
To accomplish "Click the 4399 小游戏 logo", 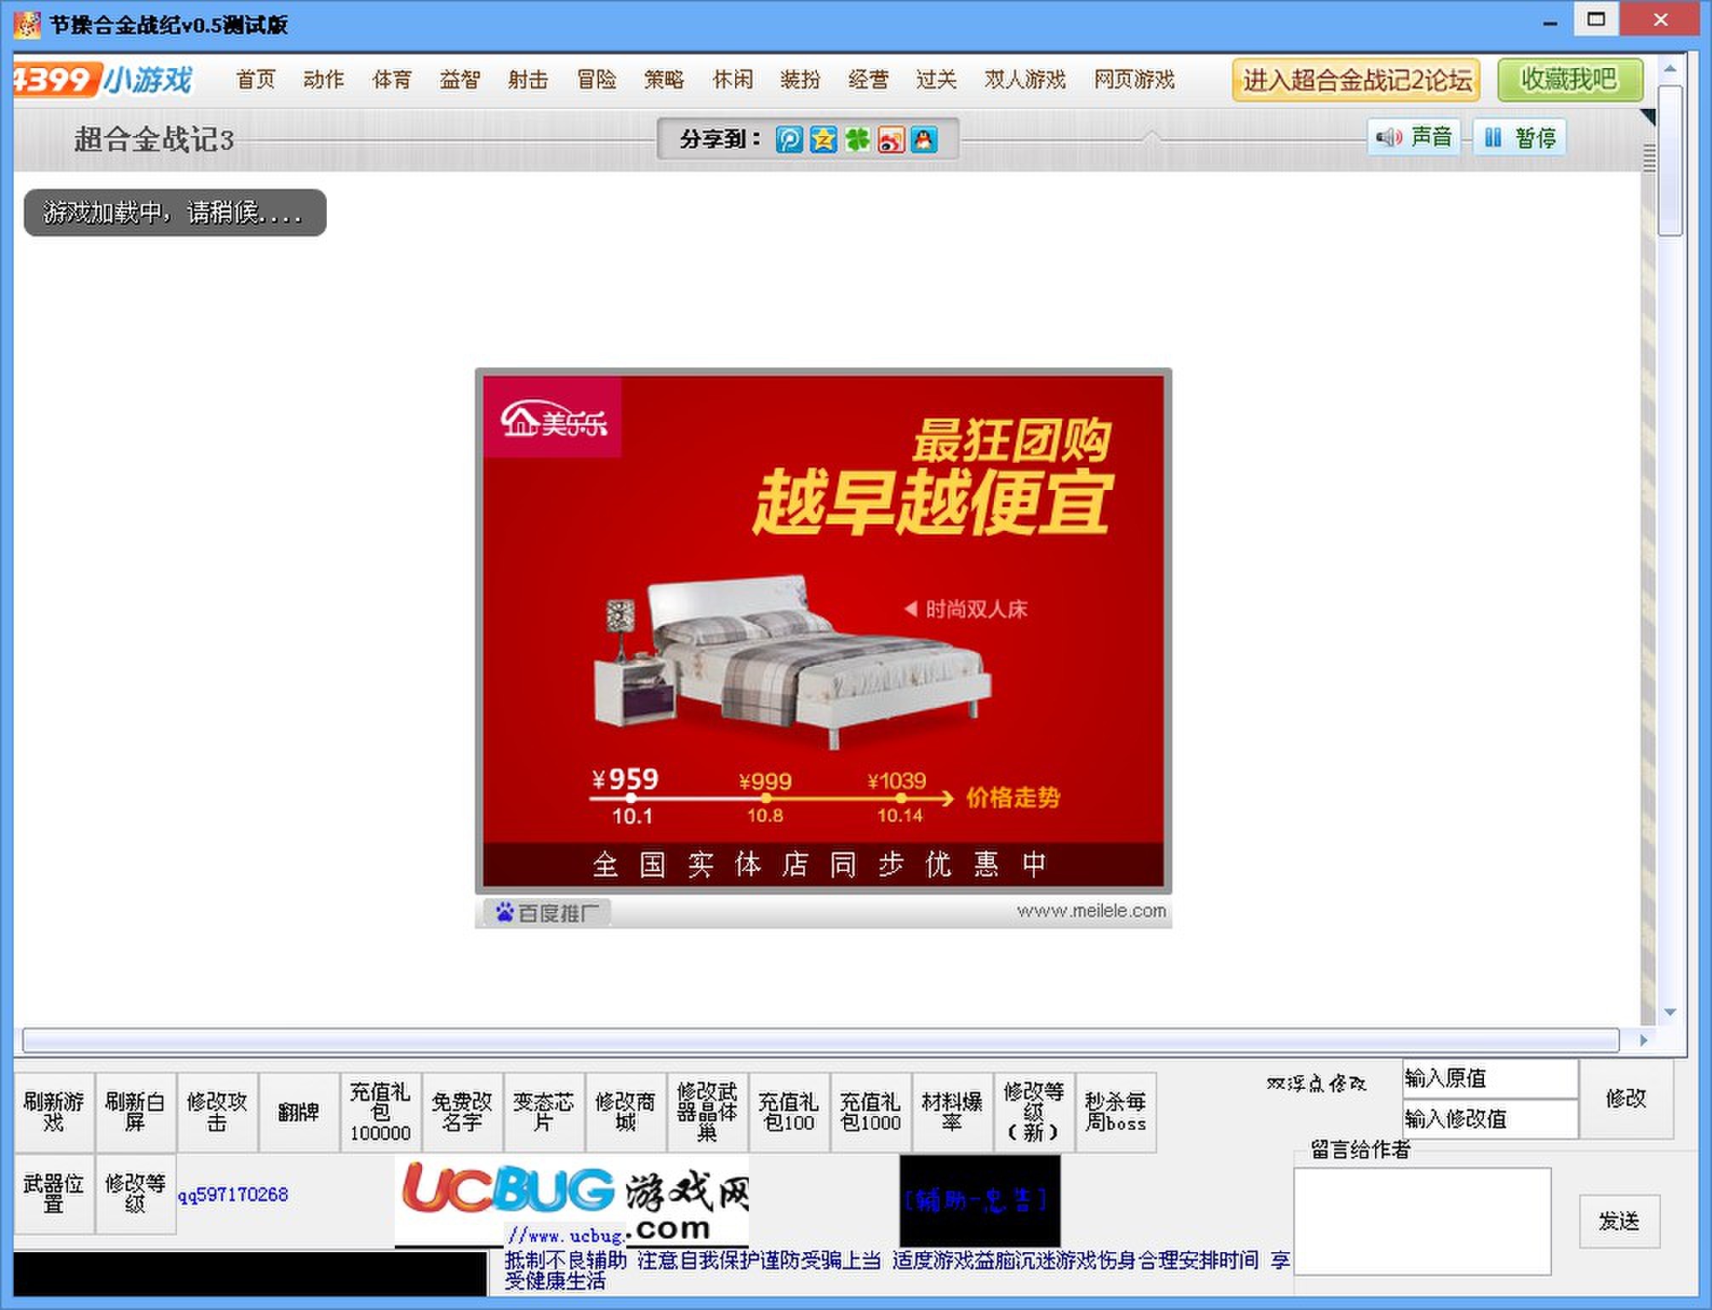I will point(103,80).
